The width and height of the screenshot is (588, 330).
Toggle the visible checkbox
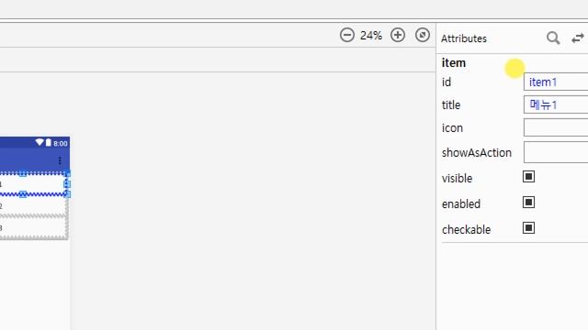pos(528,177)
